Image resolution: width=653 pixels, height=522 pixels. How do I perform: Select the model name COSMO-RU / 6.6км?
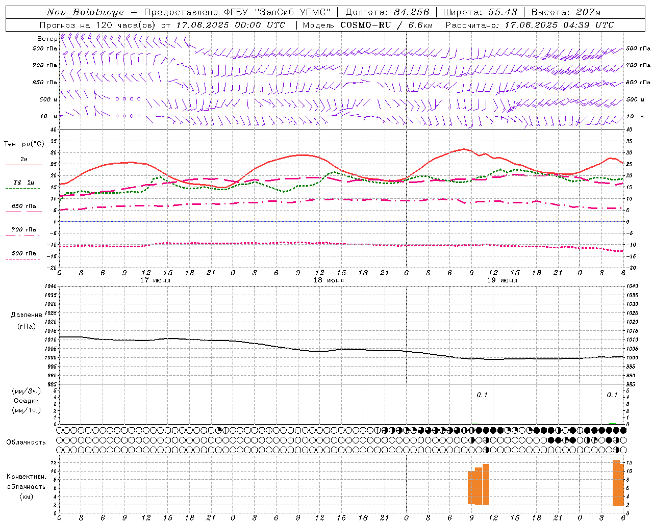point(387,25)
